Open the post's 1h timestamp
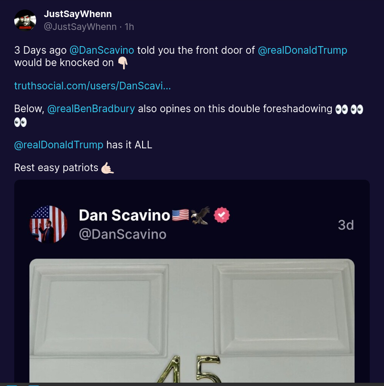384x386 pixels. coord(129,27)
